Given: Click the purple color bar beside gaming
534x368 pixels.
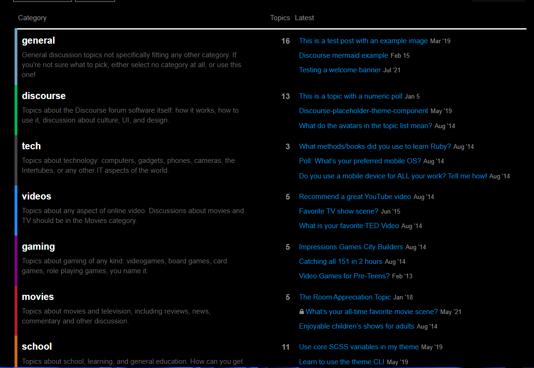Looking at the screenshot, I should point(16,261).
